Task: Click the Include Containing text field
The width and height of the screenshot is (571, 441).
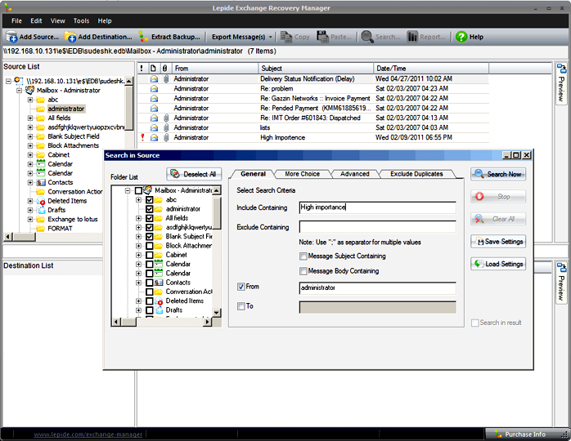Action: click(x=377, y=207)
